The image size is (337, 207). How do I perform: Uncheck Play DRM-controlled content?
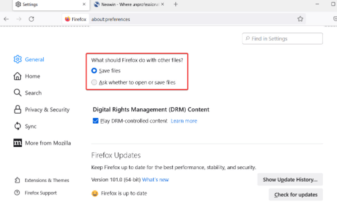coord(96,121)
